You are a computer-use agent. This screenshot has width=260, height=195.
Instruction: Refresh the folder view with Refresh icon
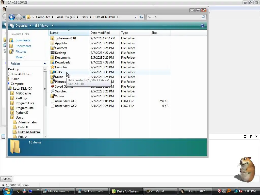click(141, 17)
